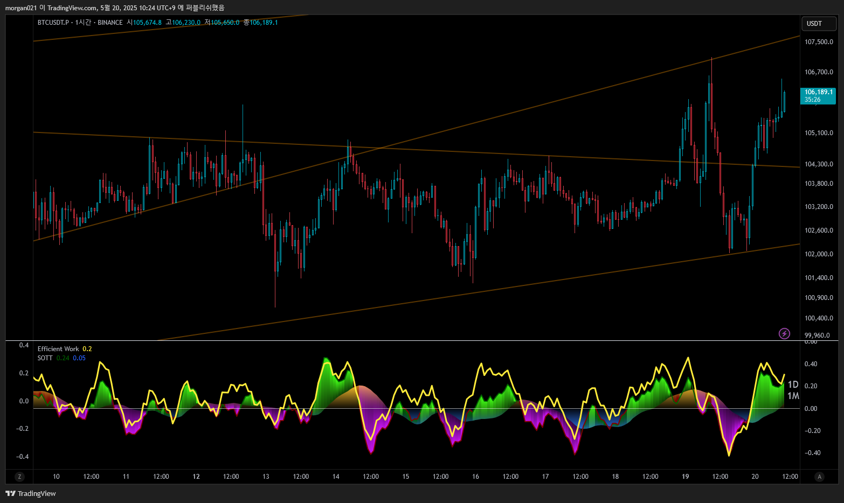
Task: Click the date 17 on the time axis
Action: [x=545, y=477]
